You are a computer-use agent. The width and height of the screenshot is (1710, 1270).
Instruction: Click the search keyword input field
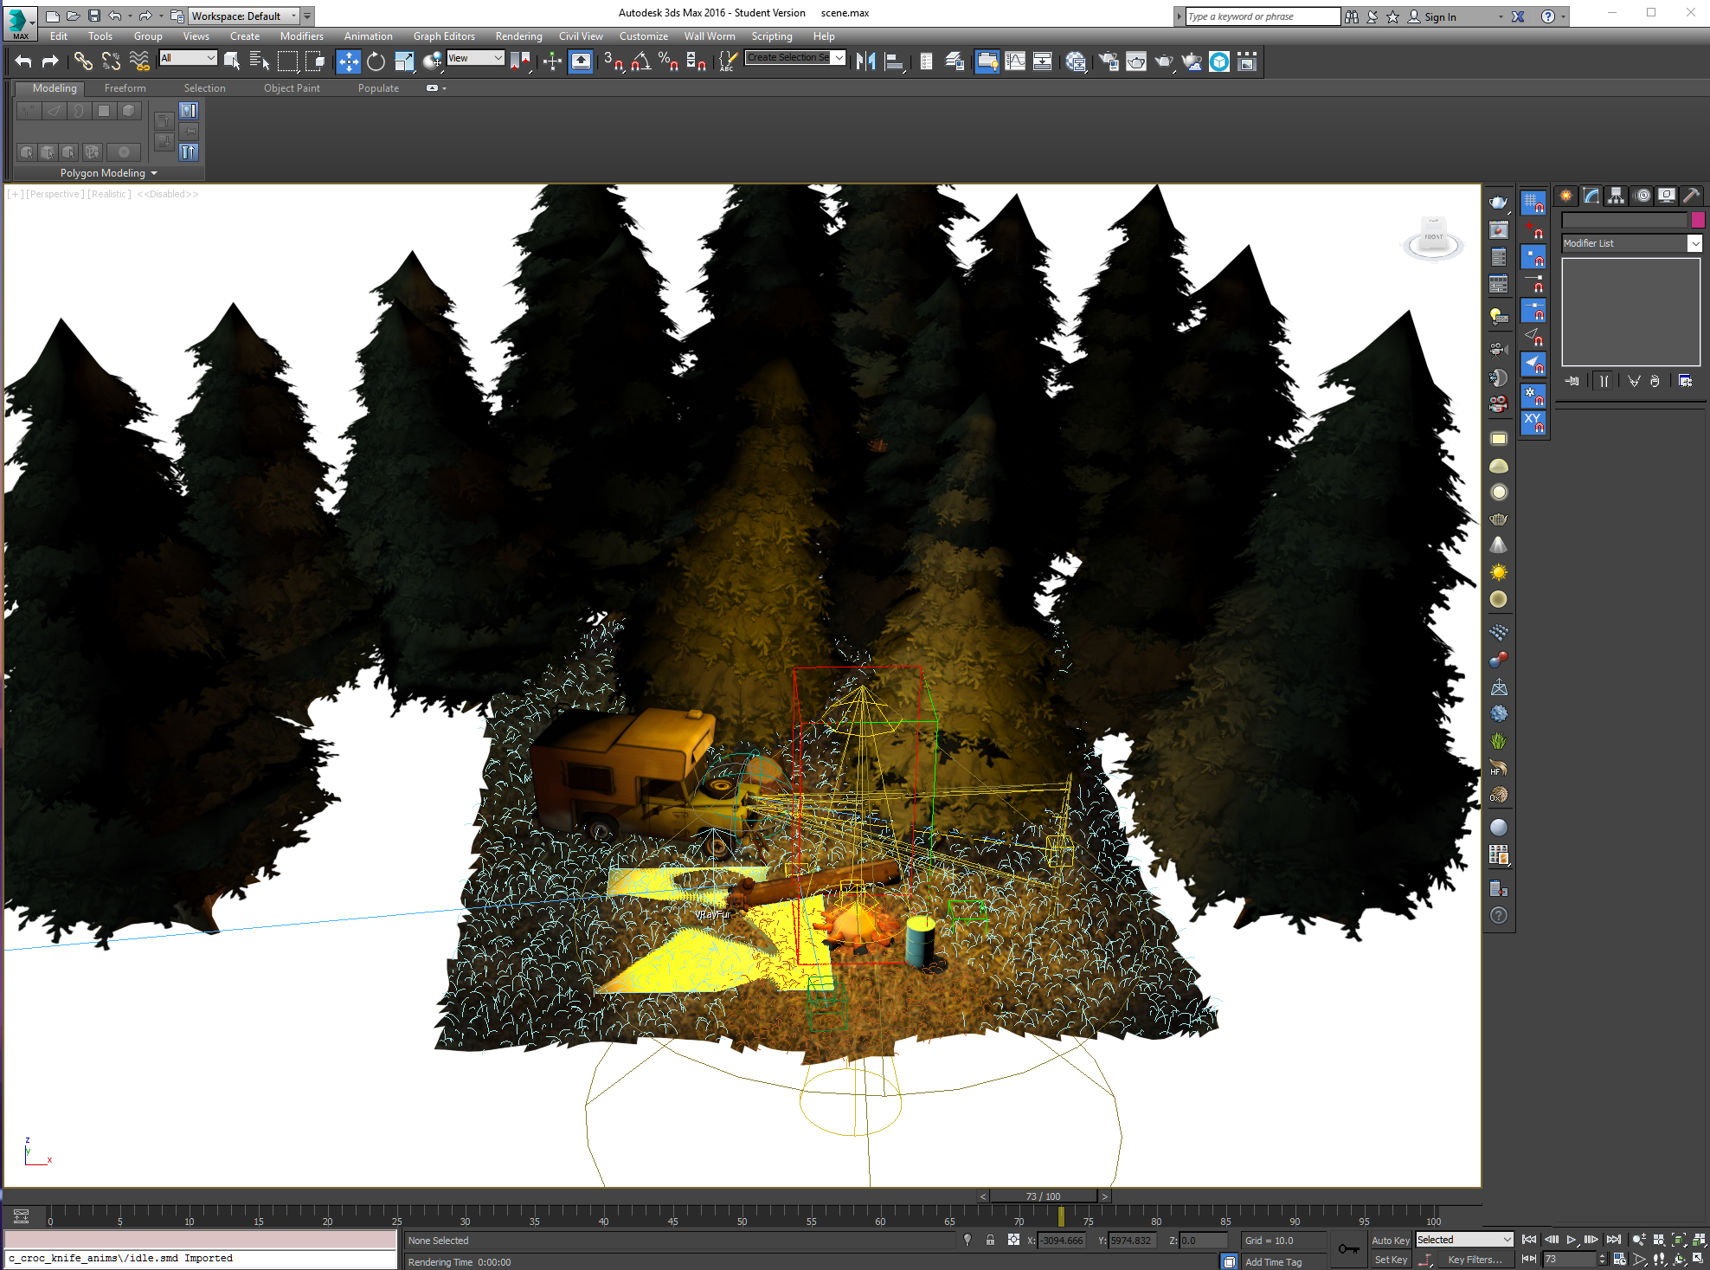1263,16
